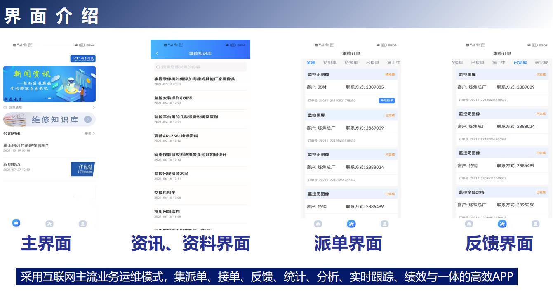Tap the wrench icon on the main screen (主界面)

tap(49, 224)
